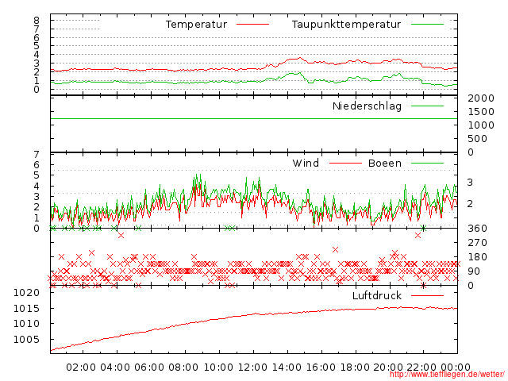The width and height of the screenshot is (508, 381).
Task: Click the 1000 precipitation axis value
Action: pos(481,125)
